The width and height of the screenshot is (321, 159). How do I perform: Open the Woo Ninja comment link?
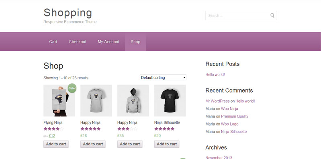pyautogui.click(x=229, y=109)
